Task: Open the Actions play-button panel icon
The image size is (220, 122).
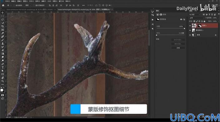Action: point(153,20)
